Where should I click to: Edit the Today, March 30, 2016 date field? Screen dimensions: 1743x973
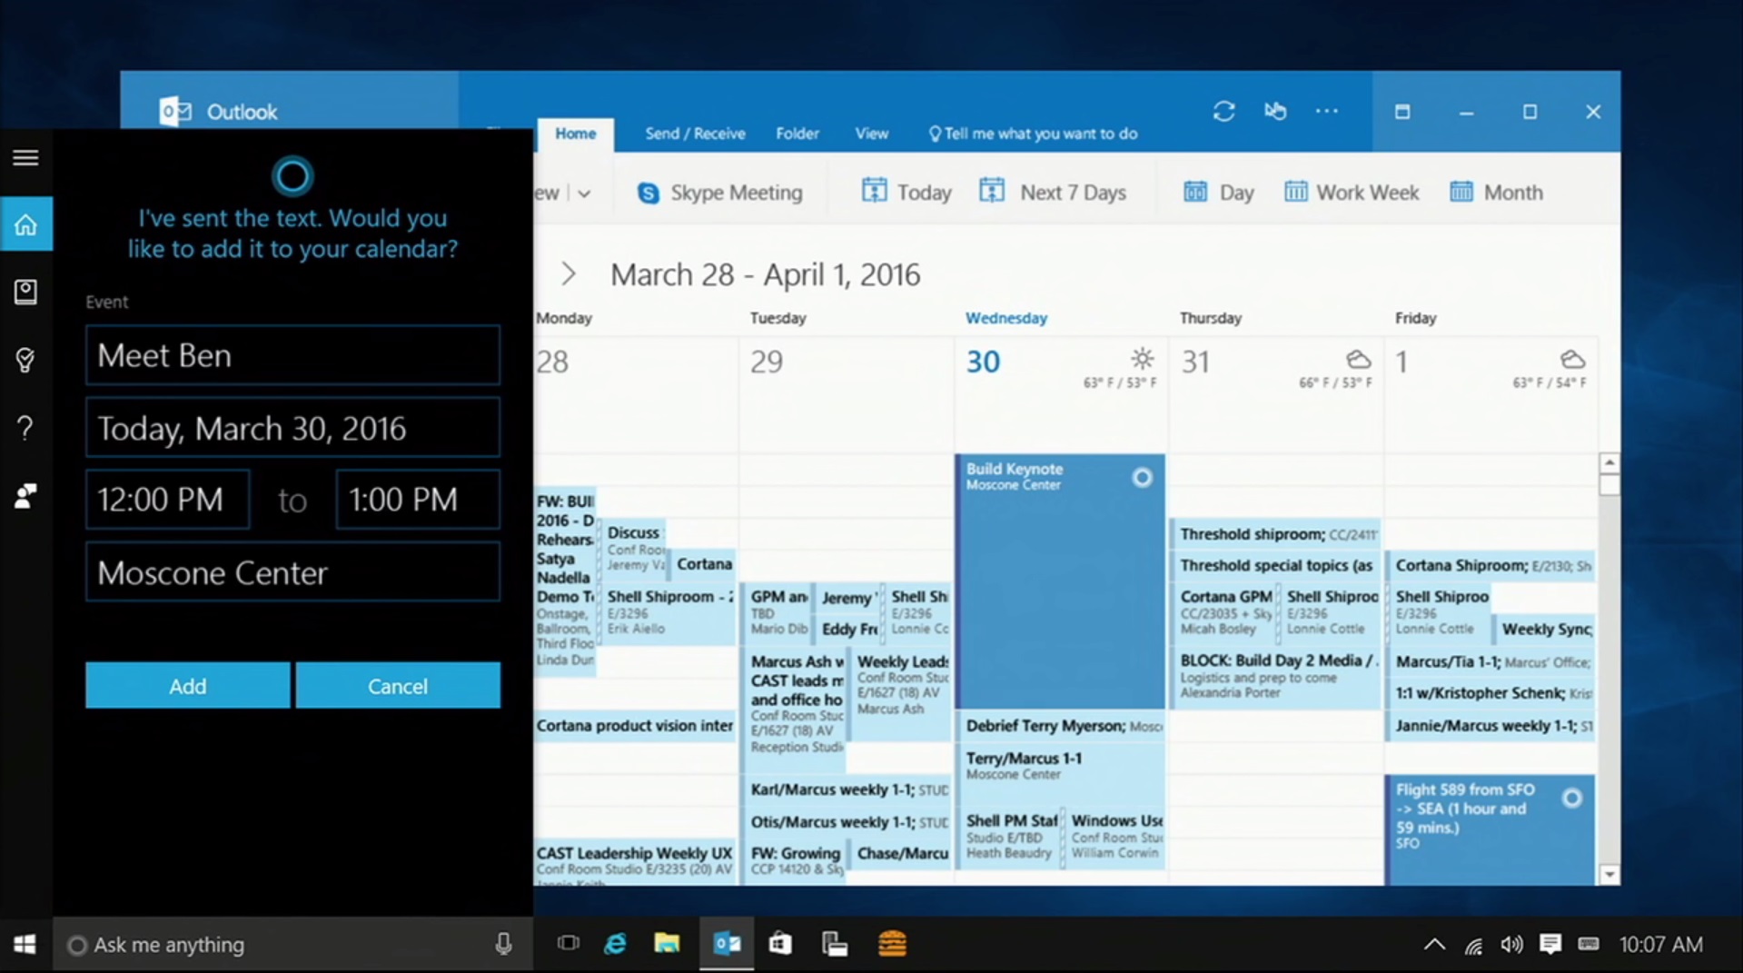click(x=292, y=428)
